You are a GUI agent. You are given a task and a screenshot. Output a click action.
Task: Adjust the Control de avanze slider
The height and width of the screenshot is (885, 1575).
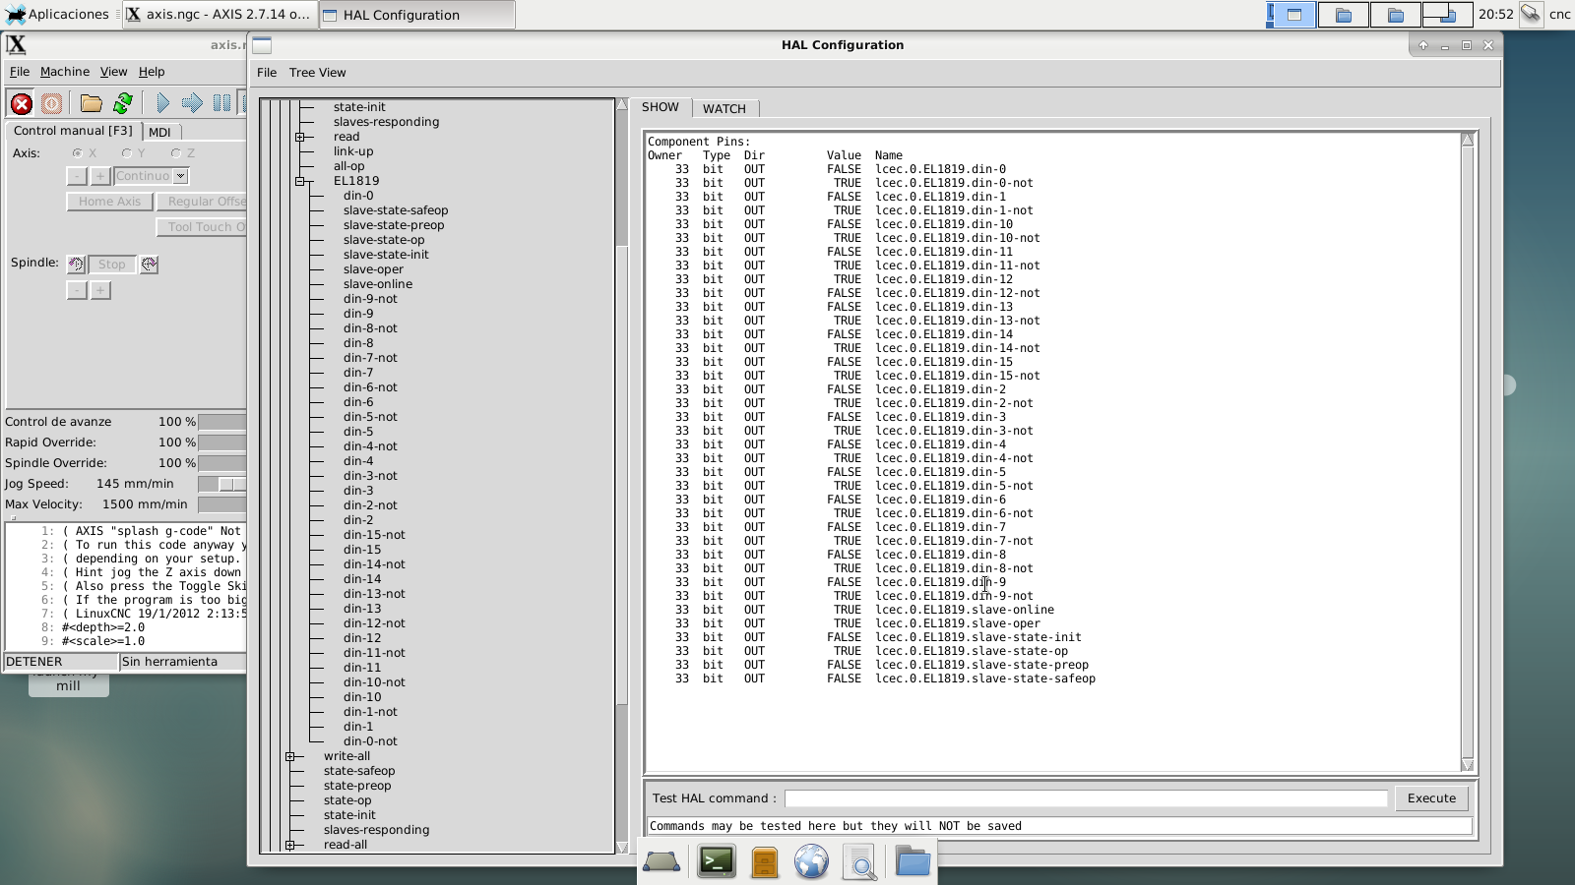(222, 422)
